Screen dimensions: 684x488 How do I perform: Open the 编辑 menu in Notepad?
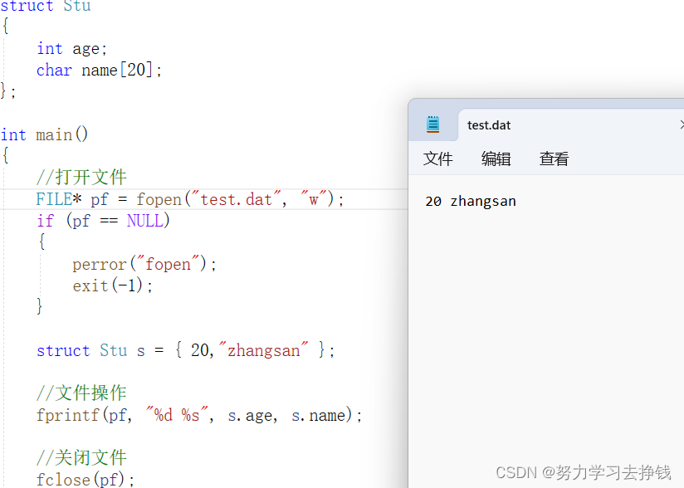pos(496,159)
